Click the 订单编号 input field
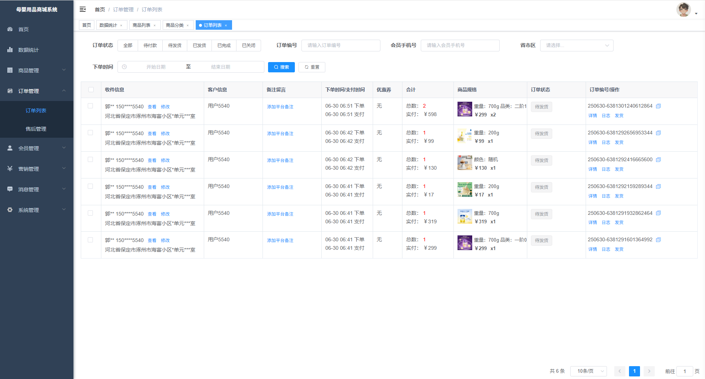This screenshot has width=705, height=379. [340, 45]
